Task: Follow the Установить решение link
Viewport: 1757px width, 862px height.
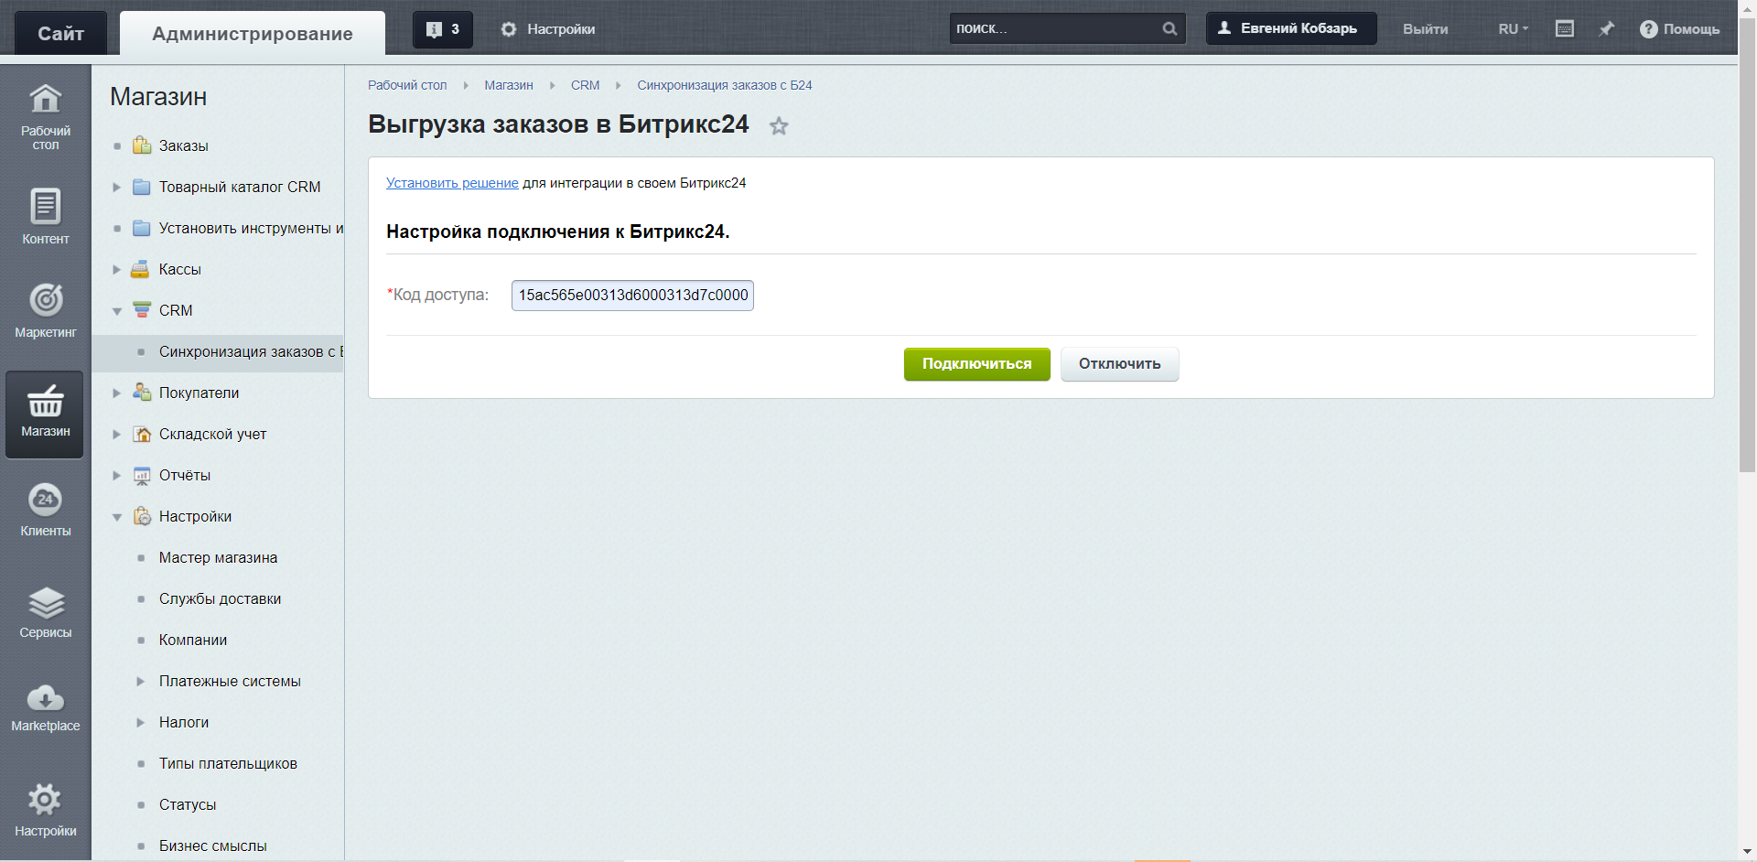Action: pyautogui.click(x=452, y=183)
